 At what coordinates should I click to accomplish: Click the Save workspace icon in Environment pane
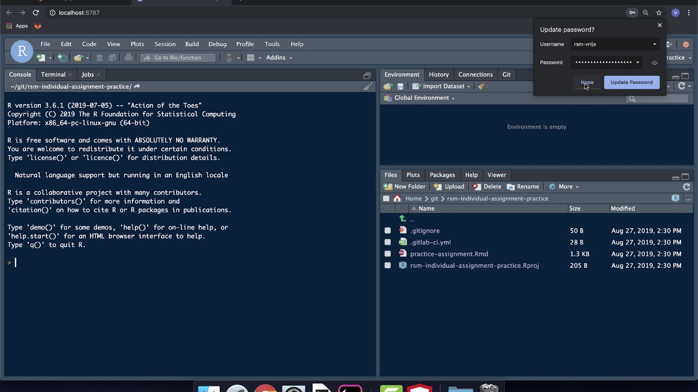coord(400,87)
